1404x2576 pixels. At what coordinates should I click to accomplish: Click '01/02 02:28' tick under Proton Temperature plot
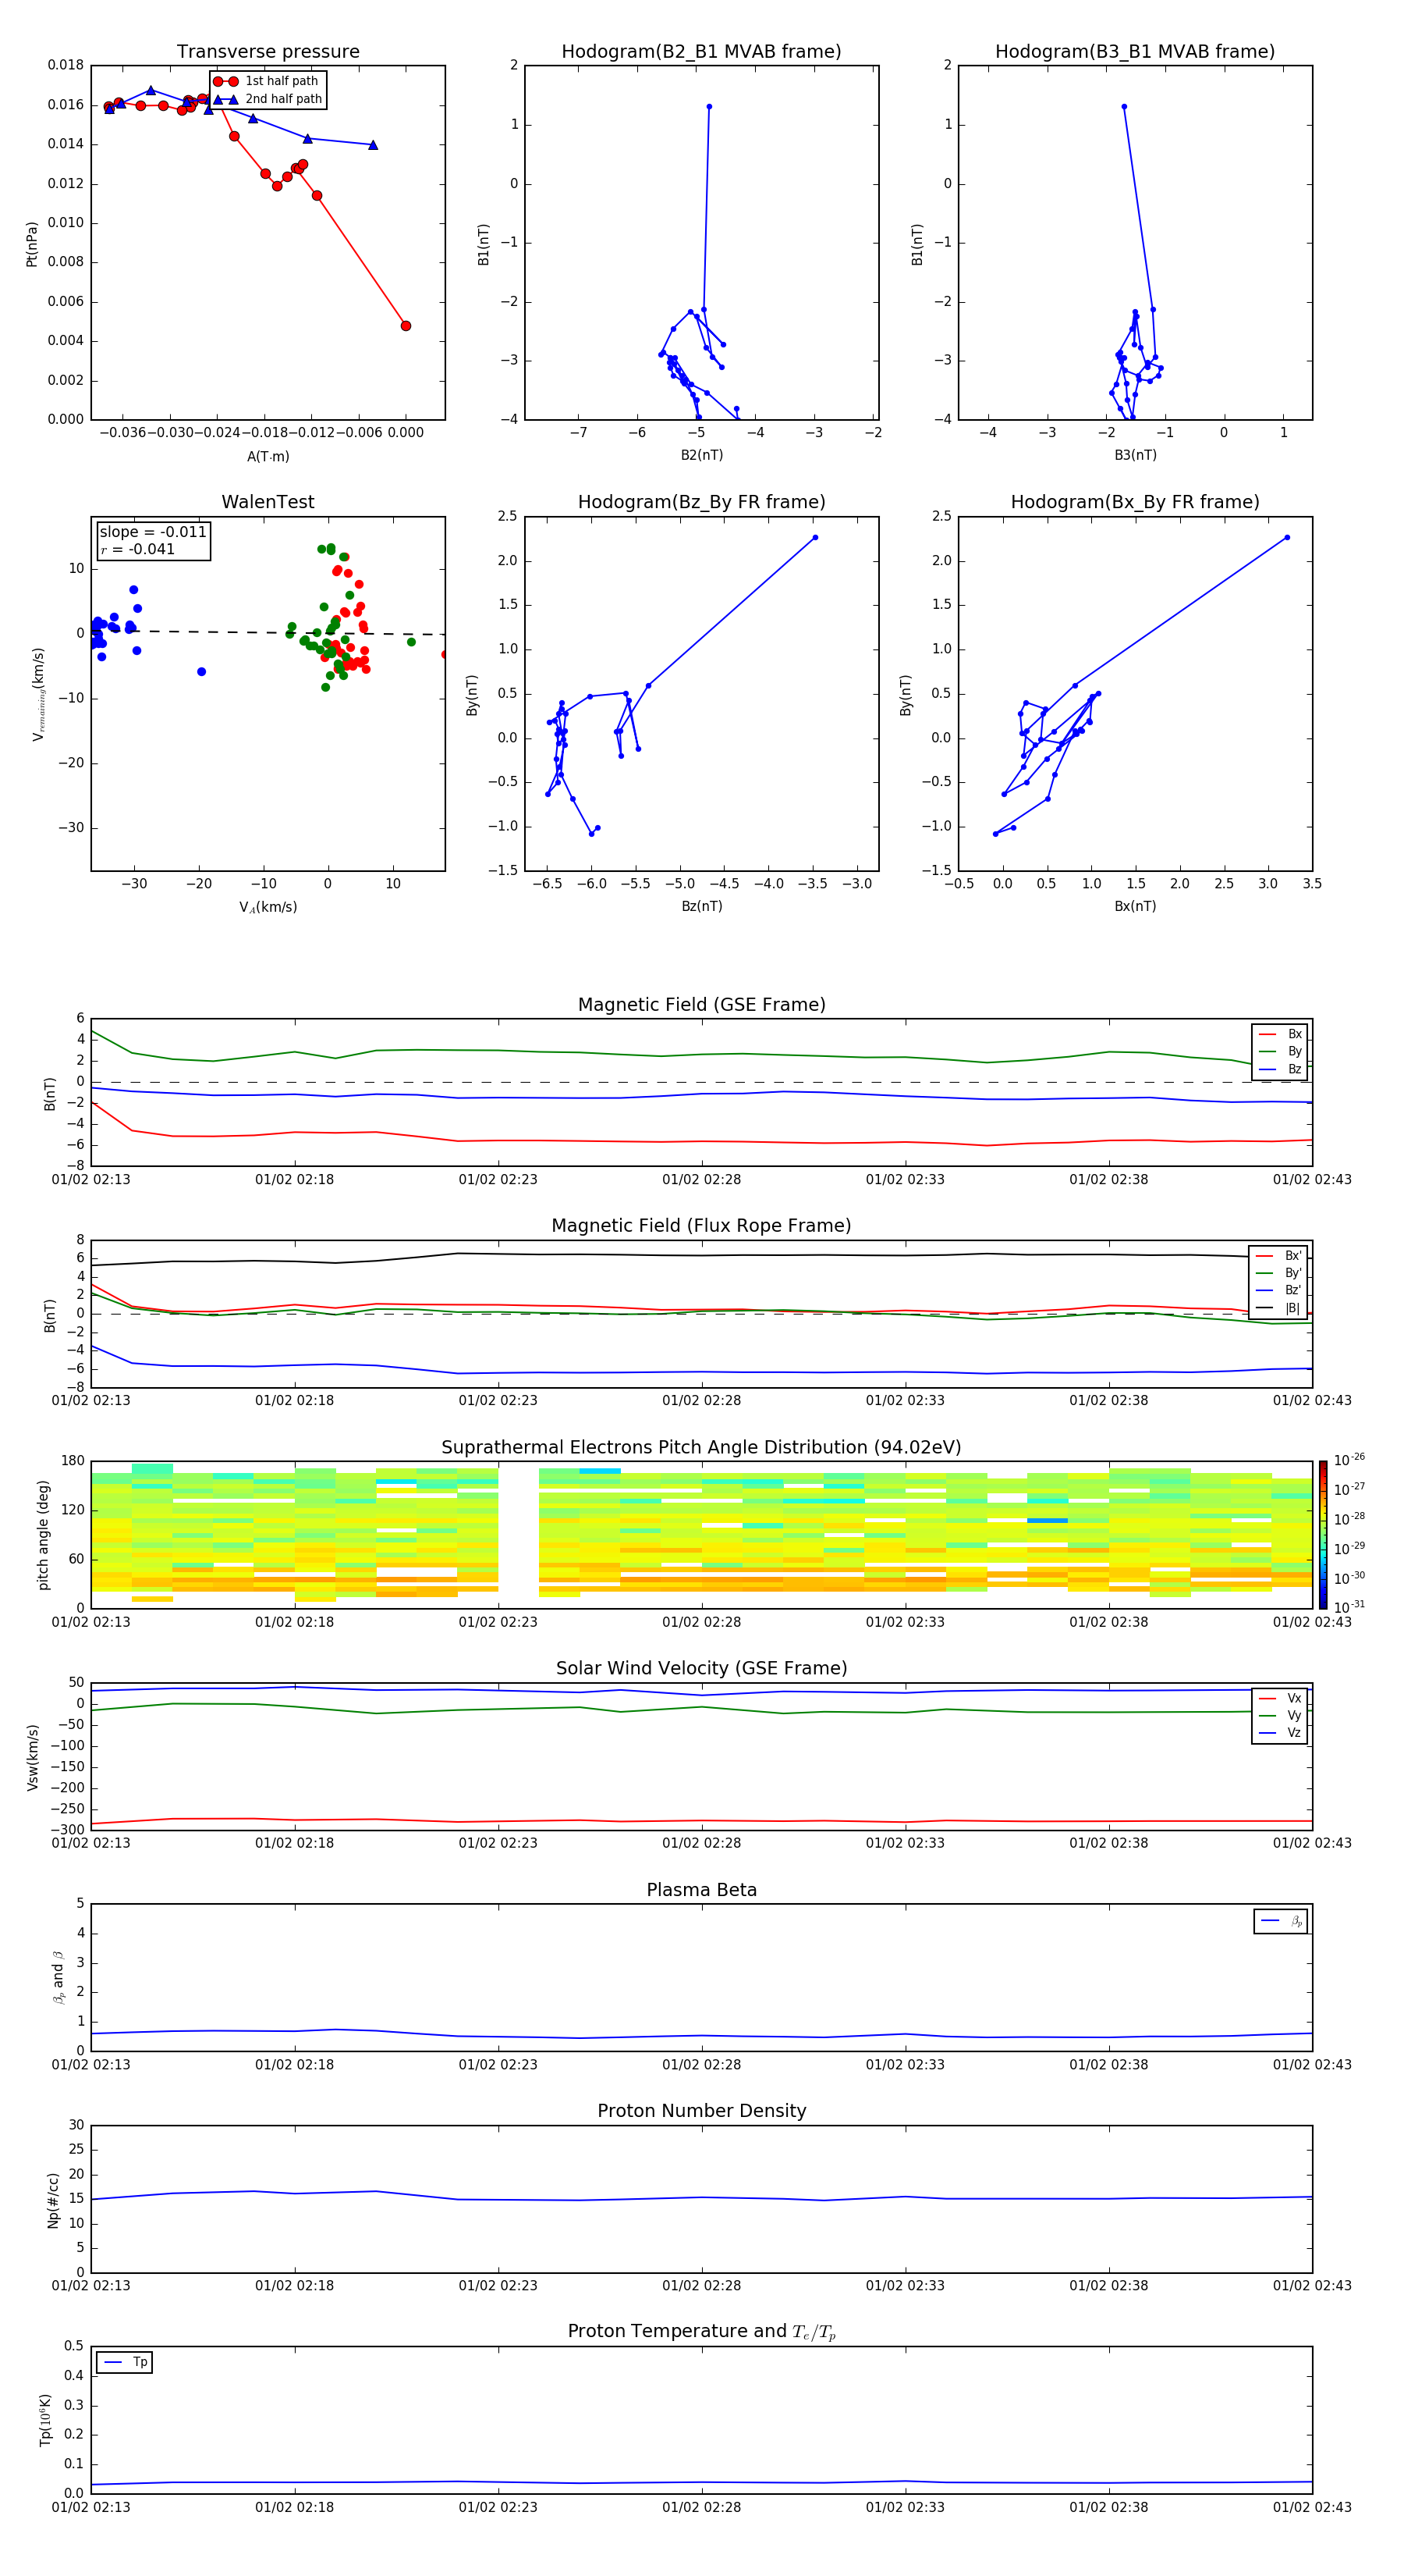[701, 2507]
